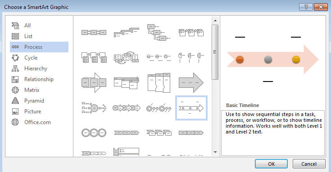Choose the three interlocked rings layout
Image resolution: width=331 pixels, height=172 pixels.
click(94, 133)
